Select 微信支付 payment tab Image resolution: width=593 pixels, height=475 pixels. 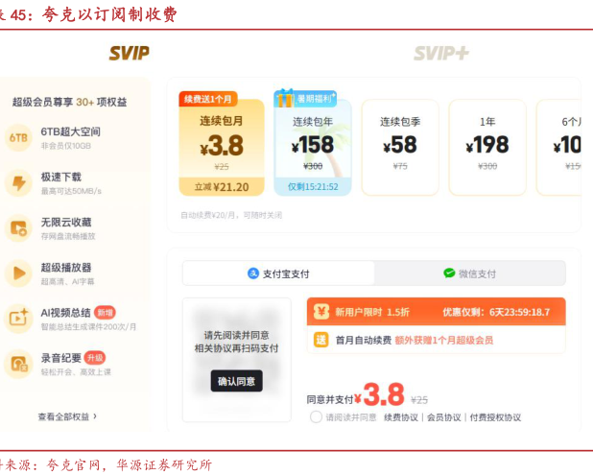[x=469, y=273]
